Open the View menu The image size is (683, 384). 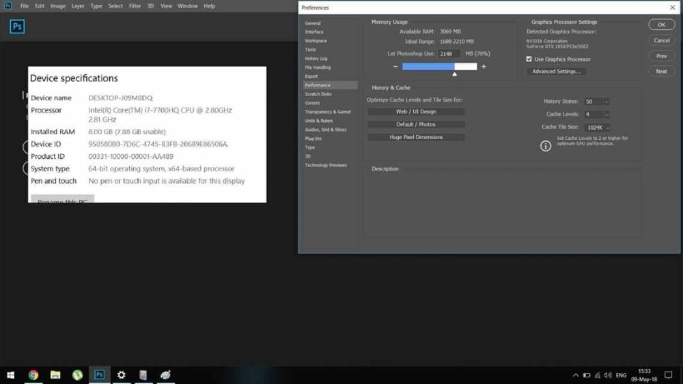pos(166,6)
